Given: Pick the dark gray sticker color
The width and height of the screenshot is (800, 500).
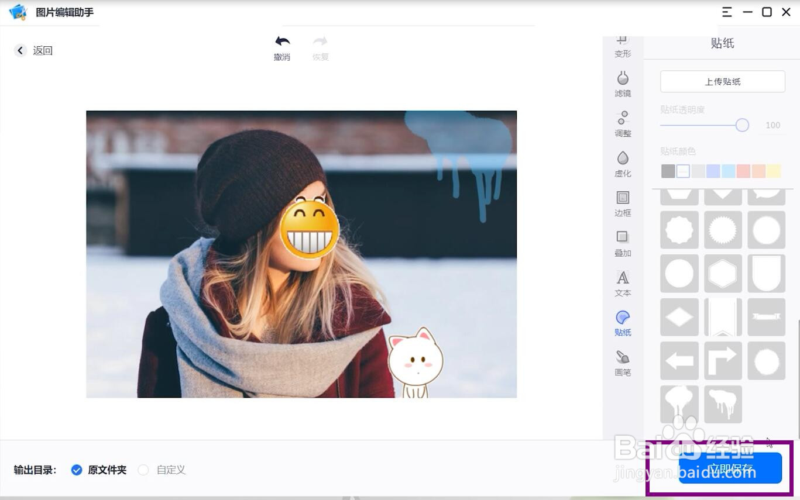Looking at the screenshot, I should (x=668, y=171).
